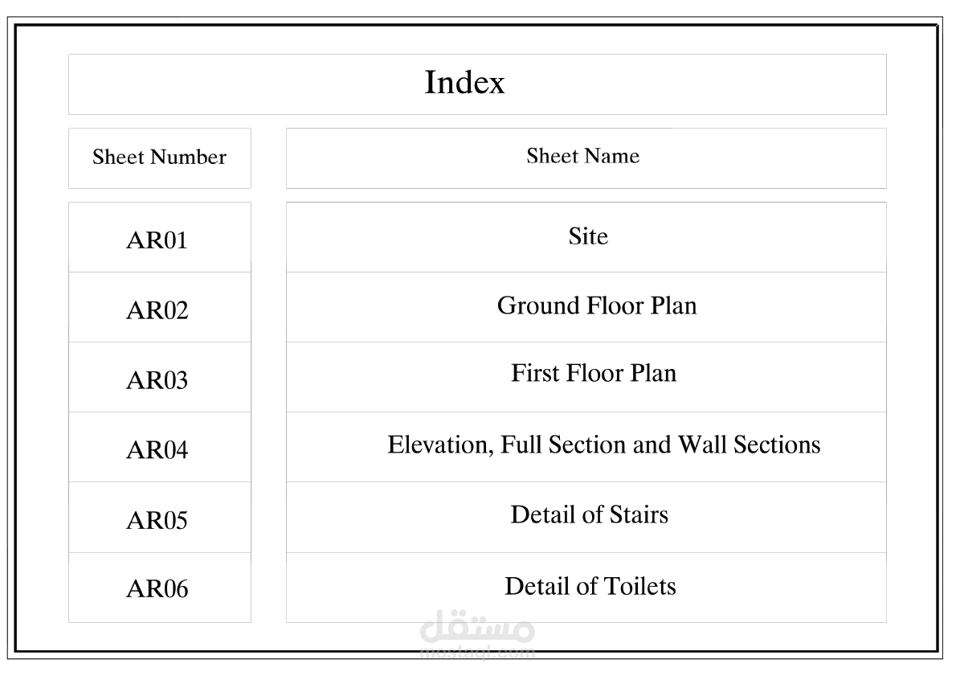Click the mostaql.com watermark text
The height and width of the screenshot is (676, 956).
(477, 652)
